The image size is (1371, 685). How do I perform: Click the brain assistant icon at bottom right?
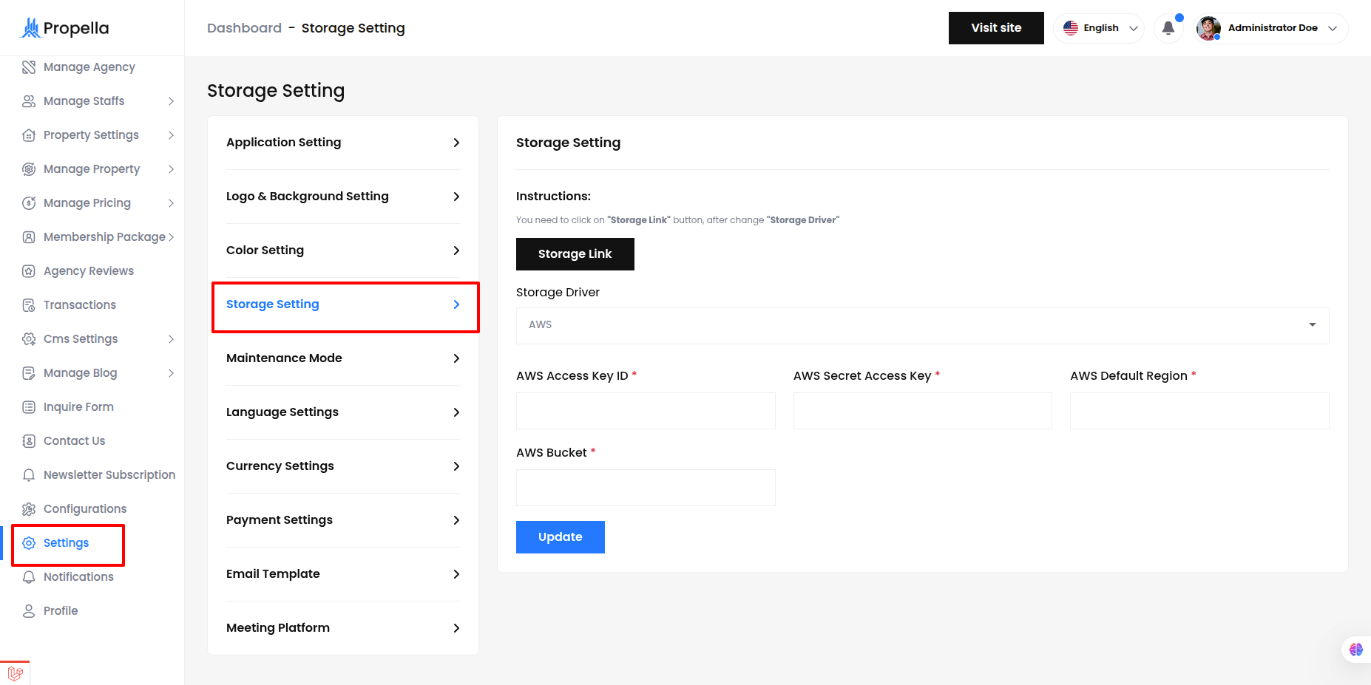(1355, 650)
